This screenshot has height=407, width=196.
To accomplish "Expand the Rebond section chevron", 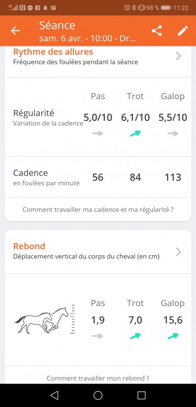I will click(x=178, y=252).
